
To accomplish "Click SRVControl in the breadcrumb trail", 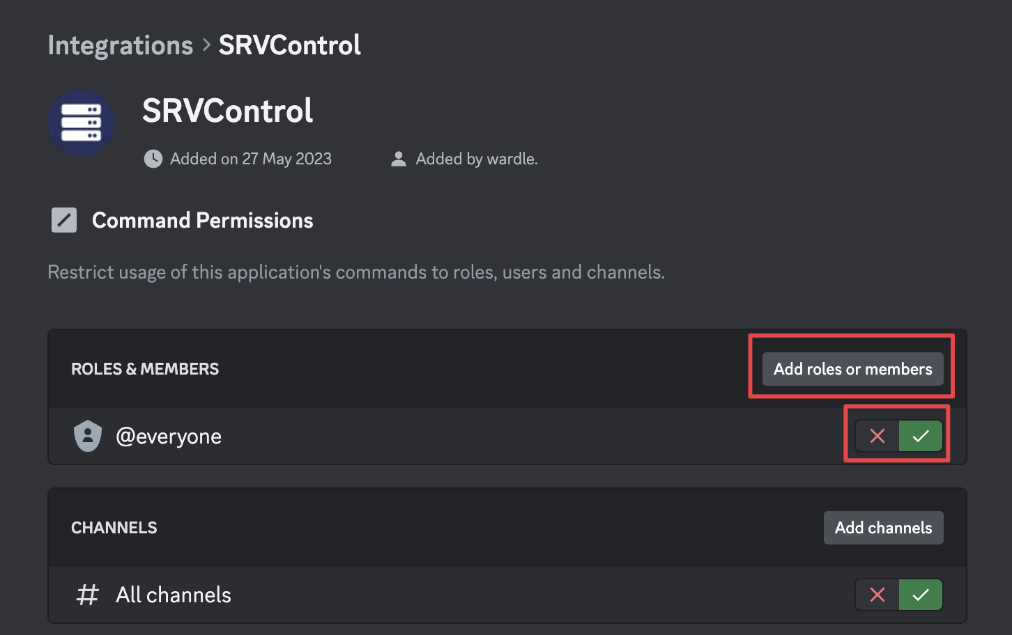I will (x=290, y=45).
